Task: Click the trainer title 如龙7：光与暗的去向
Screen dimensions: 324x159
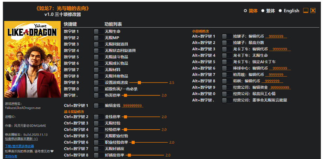Action: [63, 9]
